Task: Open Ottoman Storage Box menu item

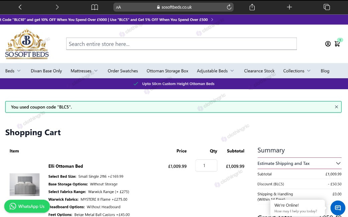Action: click(167, 71)
